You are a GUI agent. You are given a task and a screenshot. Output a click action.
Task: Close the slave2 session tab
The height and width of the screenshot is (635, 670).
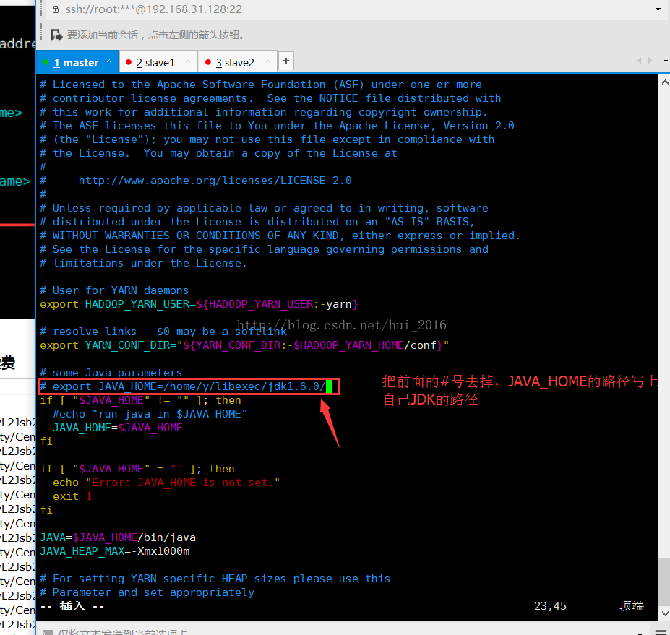click(268, 60)
